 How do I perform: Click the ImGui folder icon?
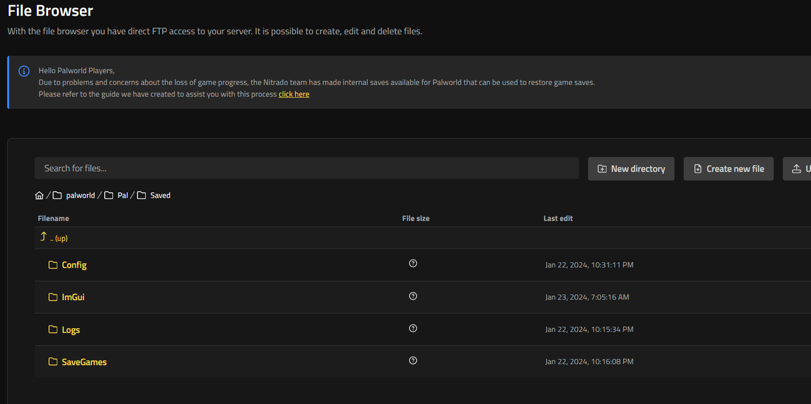click(x=53, y=297)
